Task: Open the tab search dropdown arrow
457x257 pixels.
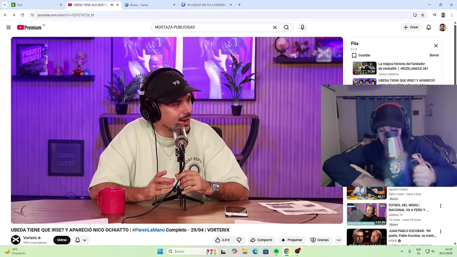Action: click(x=5, y=5)
